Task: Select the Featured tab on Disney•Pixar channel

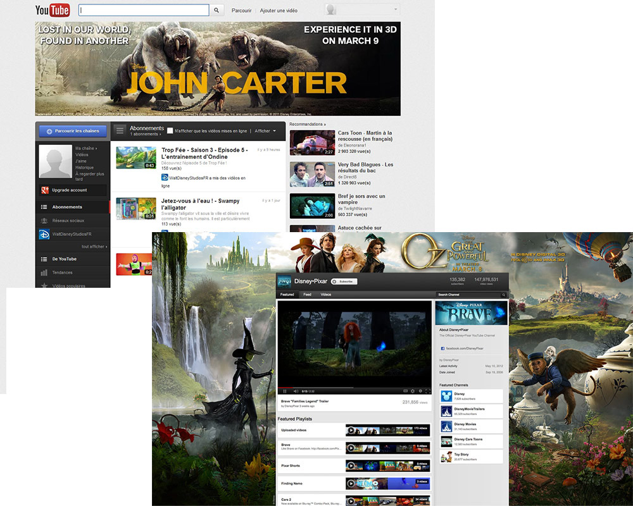Action: click(x=287, y=295)
